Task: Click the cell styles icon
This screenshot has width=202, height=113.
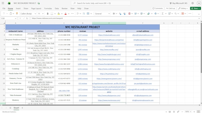Action: tap(141, 14)
